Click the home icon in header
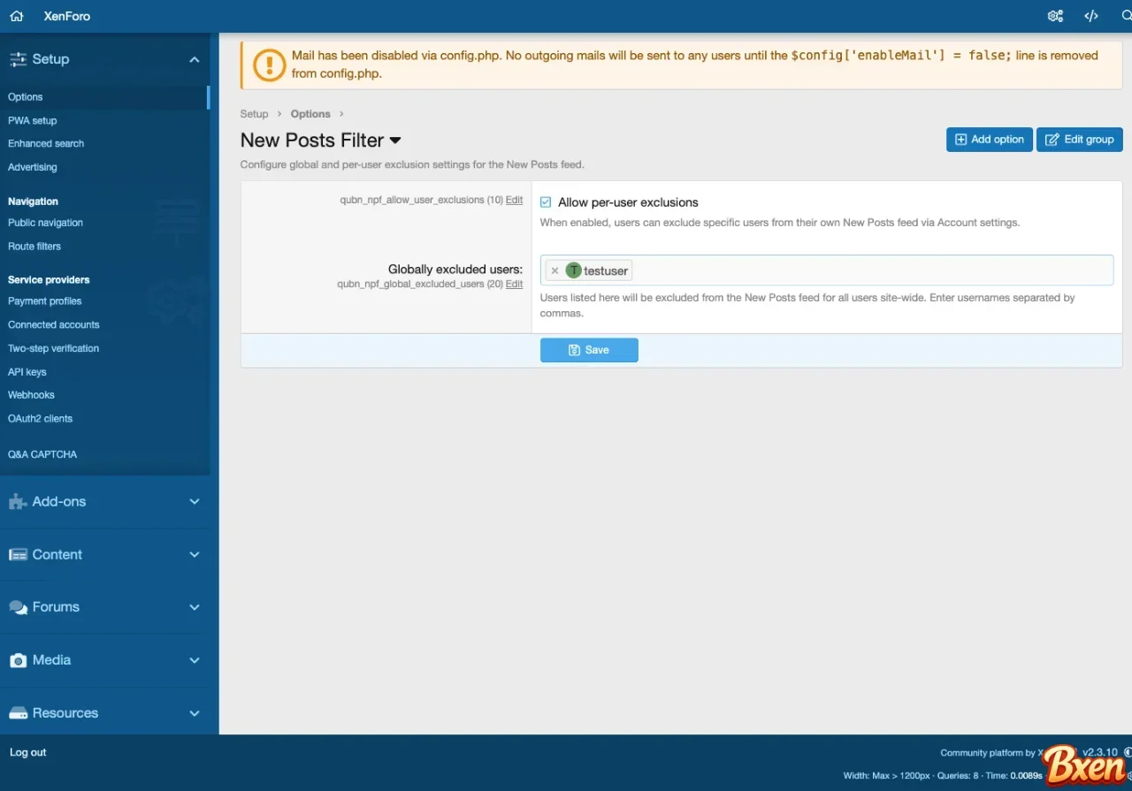 pos(16,16)
